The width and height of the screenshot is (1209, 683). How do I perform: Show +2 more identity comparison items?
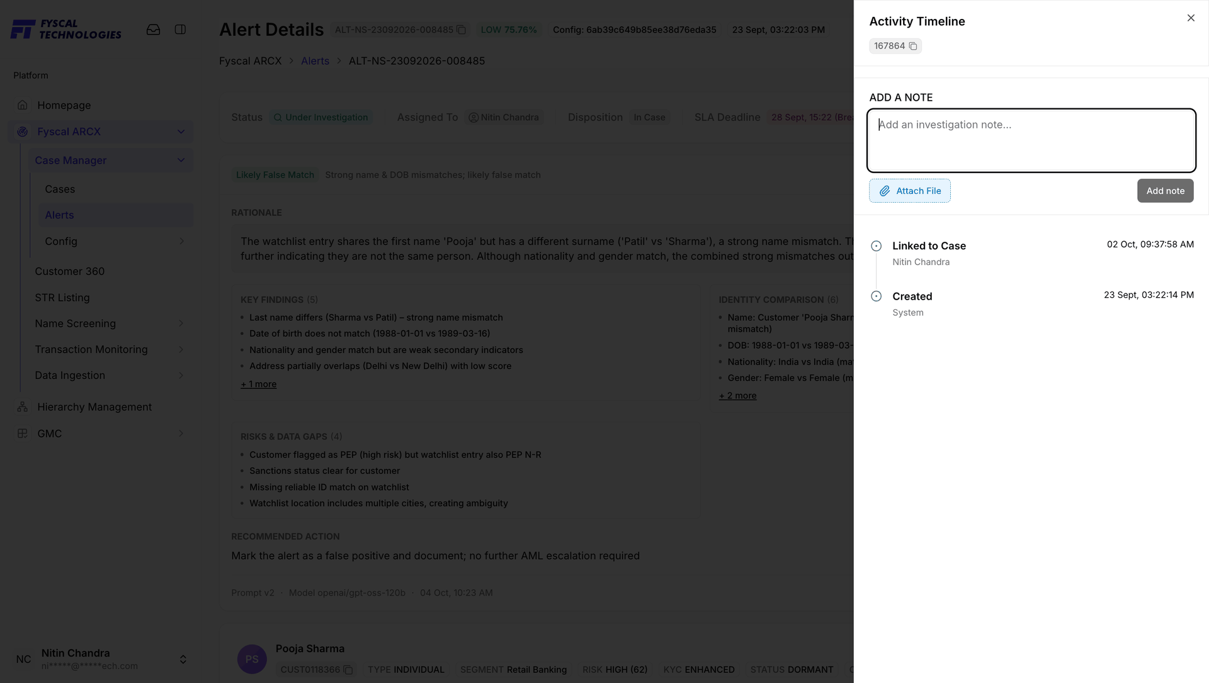pyautogui.click(x=737, y=396)
